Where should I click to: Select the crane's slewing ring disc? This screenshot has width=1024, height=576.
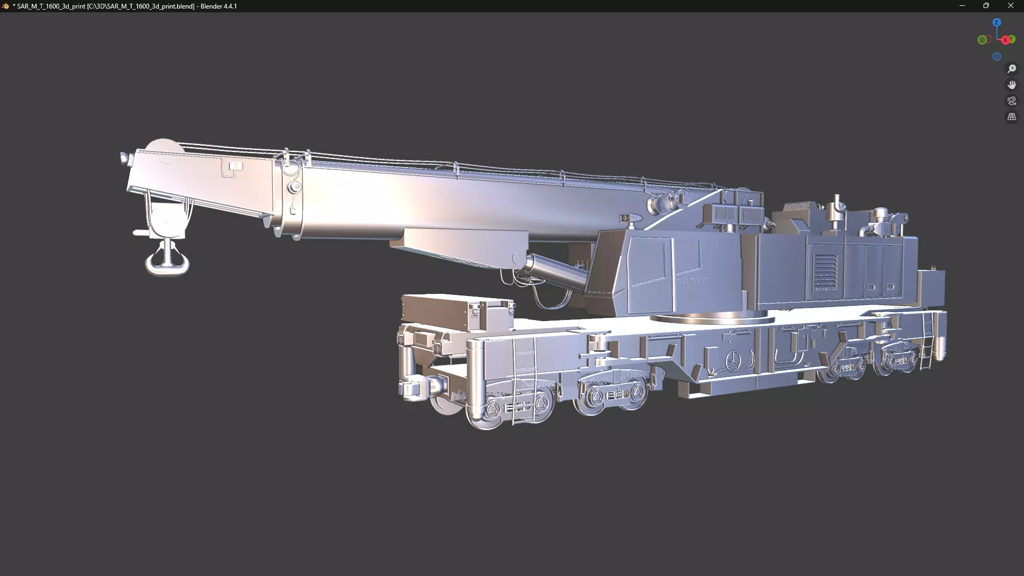(712, 319)
